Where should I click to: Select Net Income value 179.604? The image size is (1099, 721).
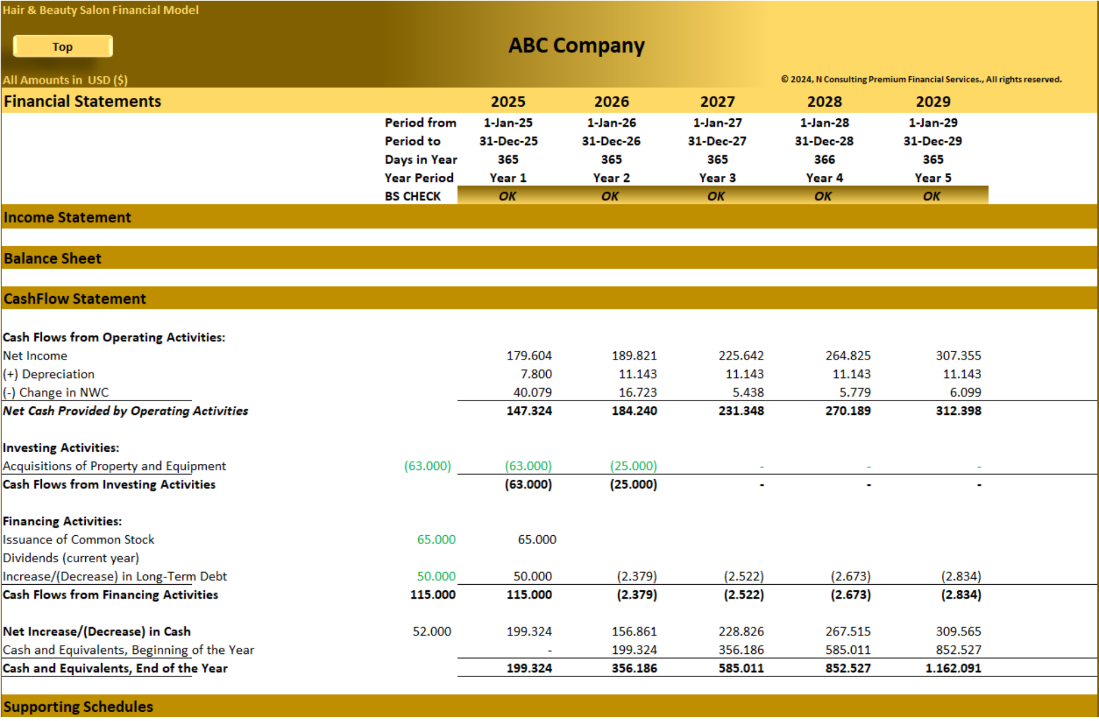529,356
